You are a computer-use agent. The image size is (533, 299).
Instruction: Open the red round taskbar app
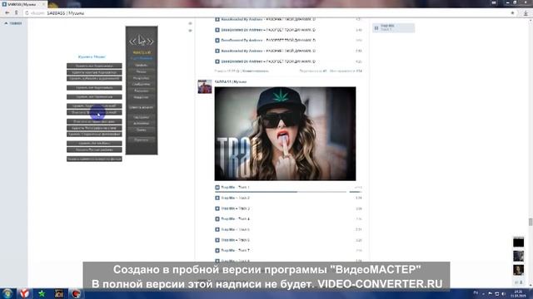[76, 293]
